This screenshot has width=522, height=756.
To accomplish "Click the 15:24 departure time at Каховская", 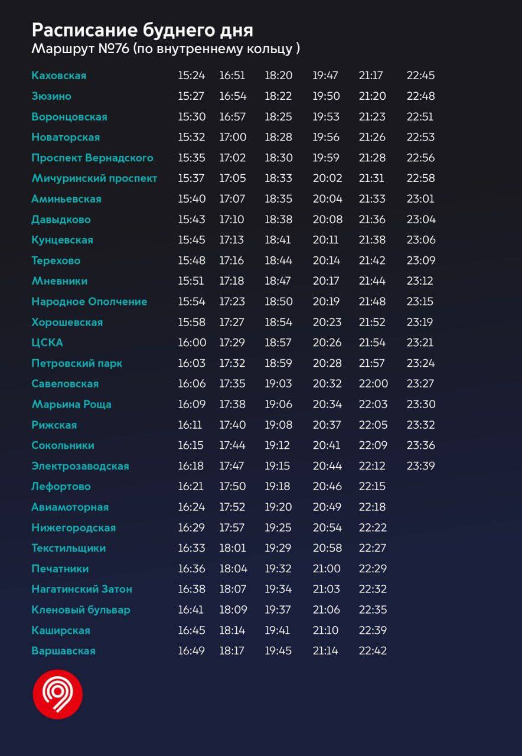I will [191, 76].
